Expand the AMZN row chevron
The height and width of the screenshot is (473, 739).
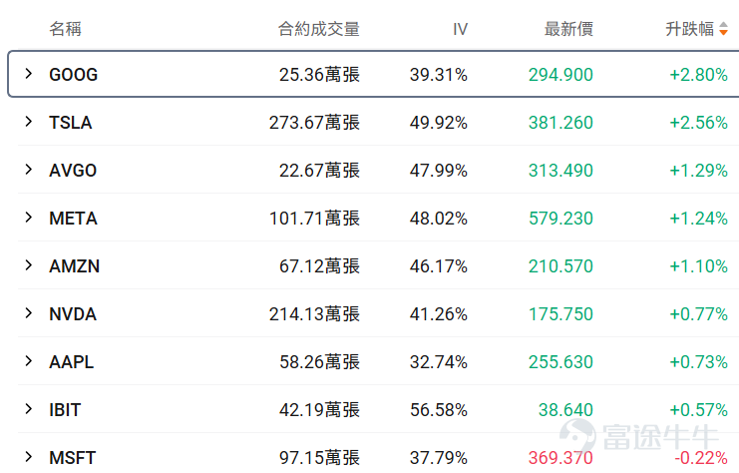tap(29, 265)
